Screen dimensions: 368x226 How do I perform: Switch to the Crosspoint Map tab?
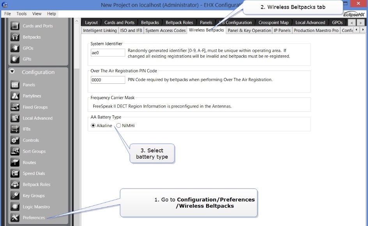click(273, 23)
